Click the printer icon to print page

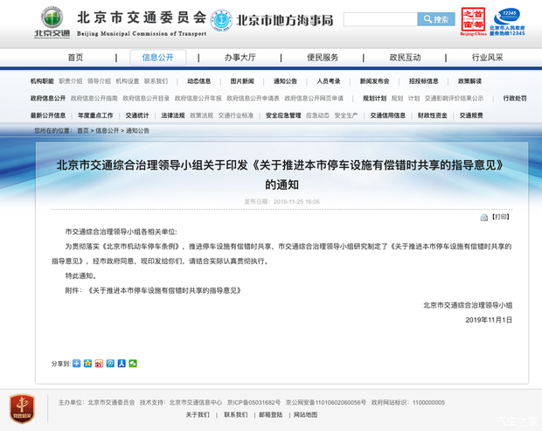pyautogui.click(x=484, y=217)
